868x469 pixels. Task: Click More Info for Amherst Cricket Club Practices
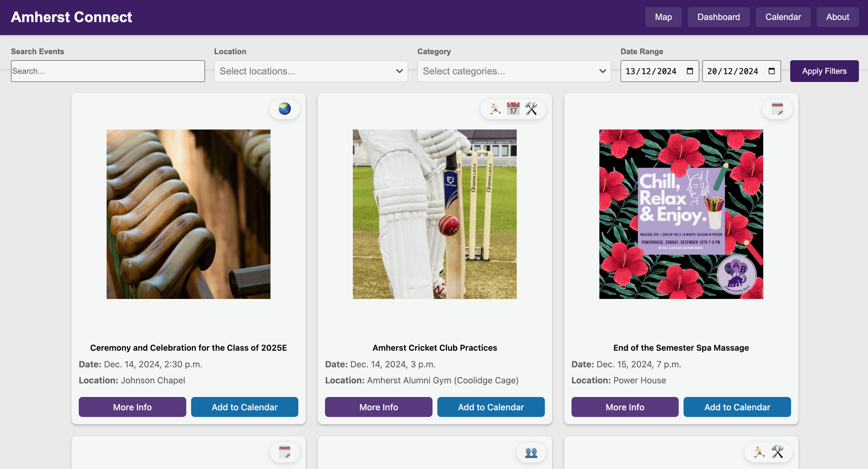[x=378, y=407]
